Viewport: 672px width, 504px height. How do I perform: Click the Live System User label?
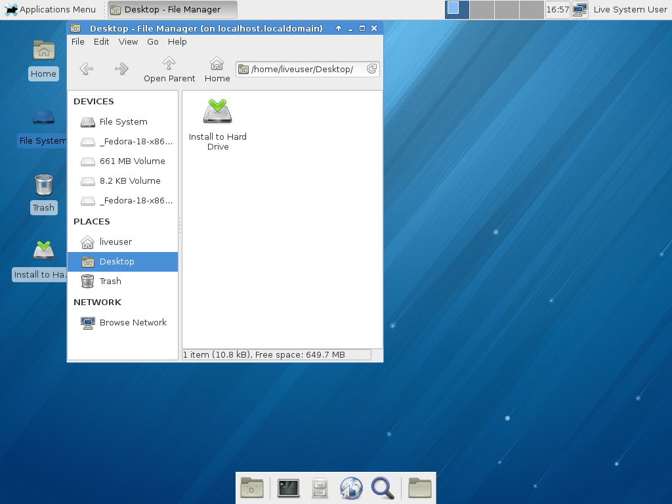click(x=630, y=9)
